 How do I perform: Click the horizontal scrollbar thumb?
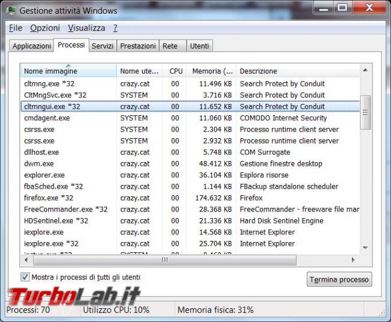[165, 260]
